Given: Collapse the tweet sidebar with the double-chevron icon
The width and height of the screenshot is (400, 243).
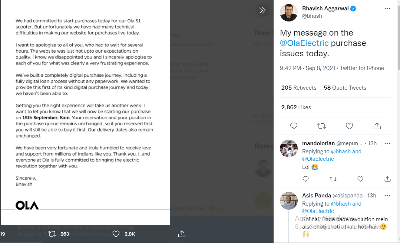Looking at the screenshot, I should (262, 10).
